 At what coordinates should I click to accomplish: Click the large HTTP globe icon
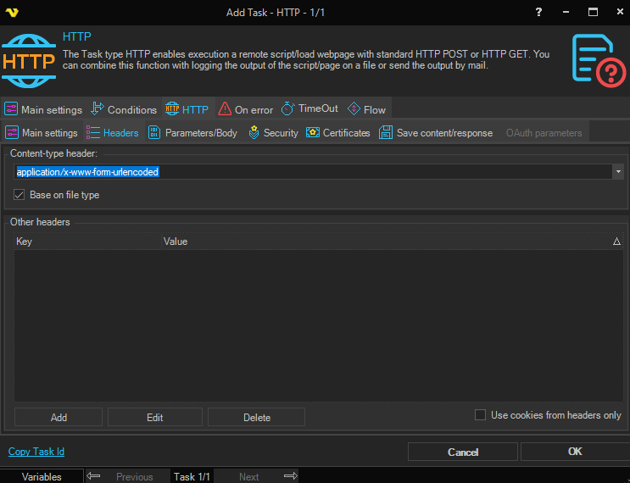pyautogui.click(x=29, y=61)
